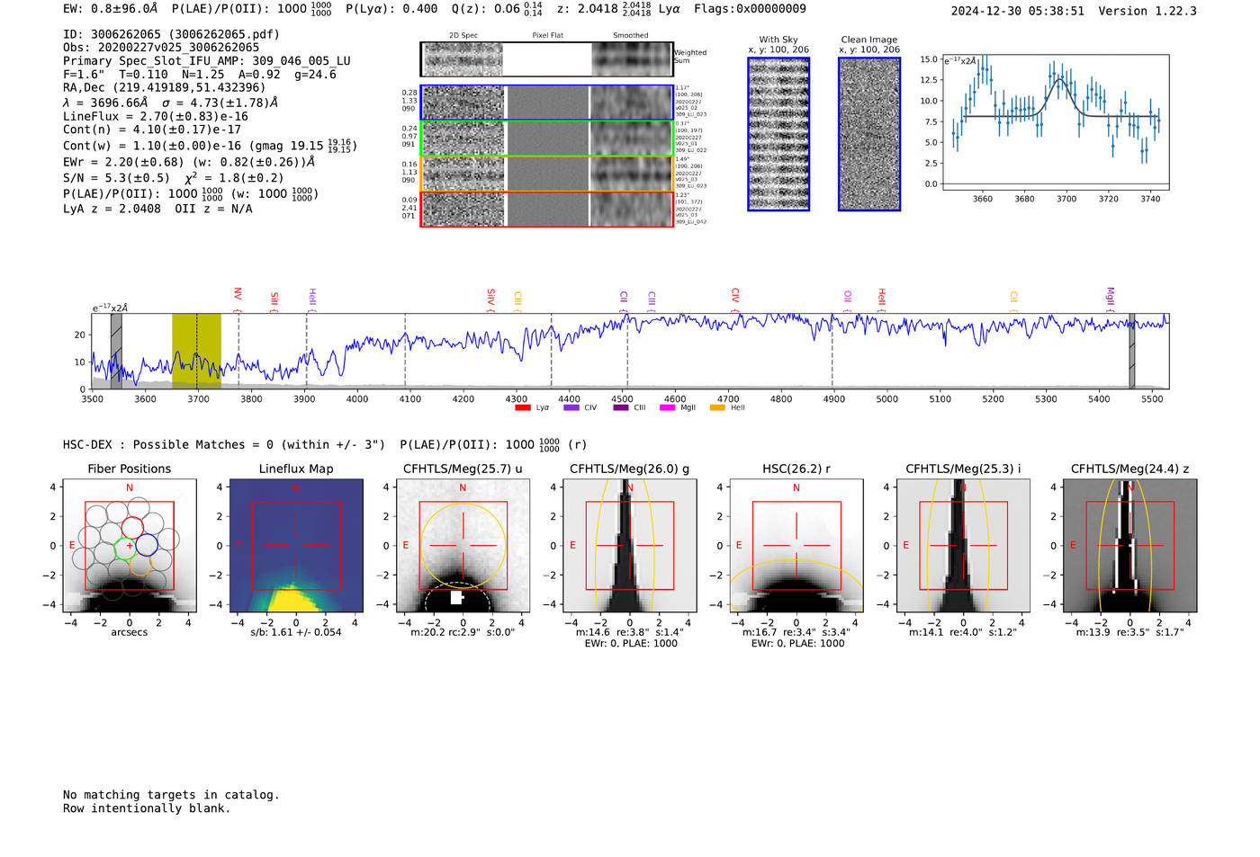Select the orange-bordered fiber spectrum row
The image size is (1260, 857).
[546, 174]
